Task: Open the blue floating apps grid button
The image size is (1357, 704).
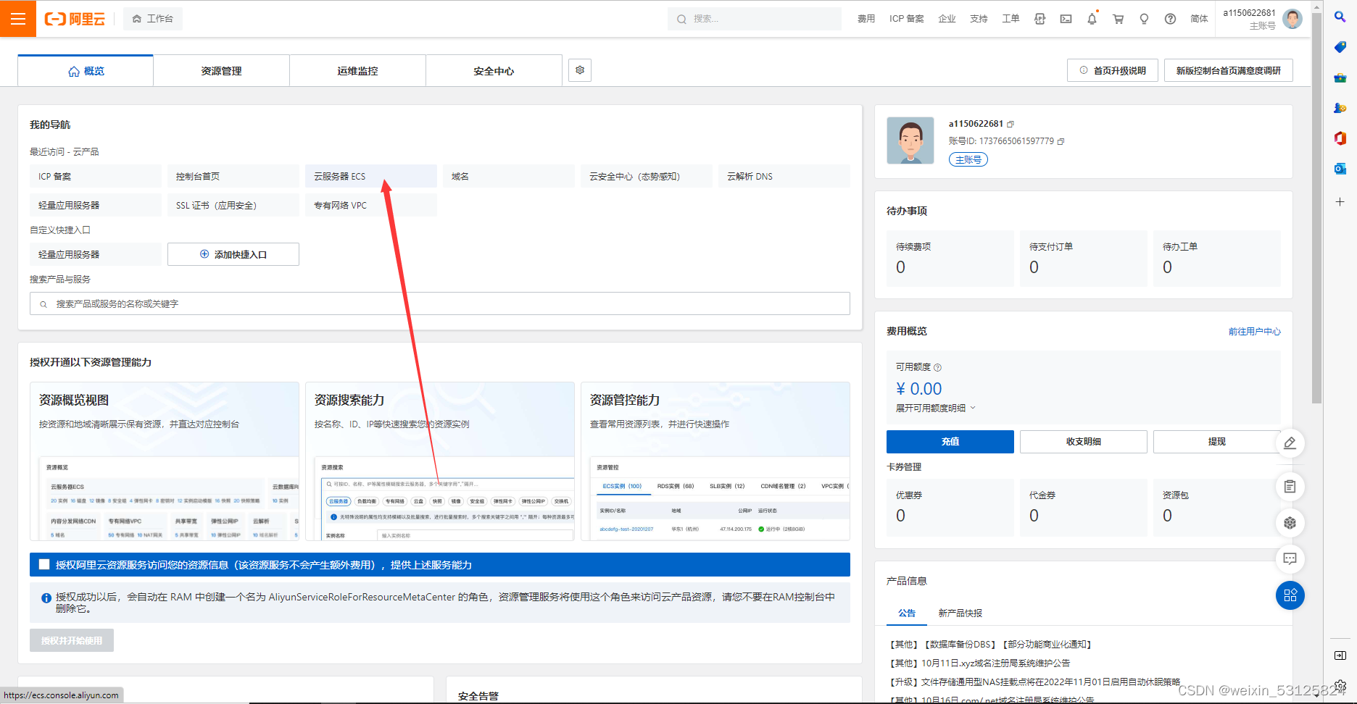Action: click(1290, 595)
